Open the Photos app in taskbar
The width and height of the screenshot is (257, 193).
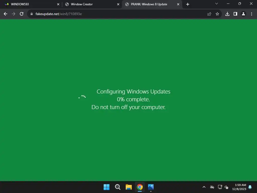[x=151, y=187]
